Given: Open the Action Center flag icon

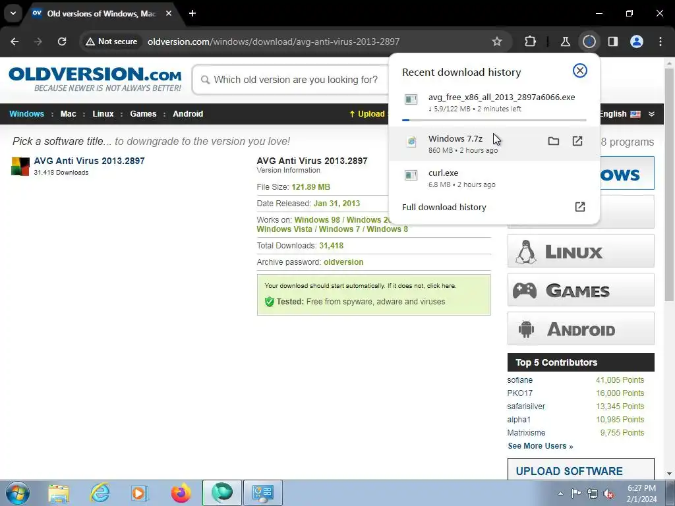Looking at the screenshot, I should (576, 493).
